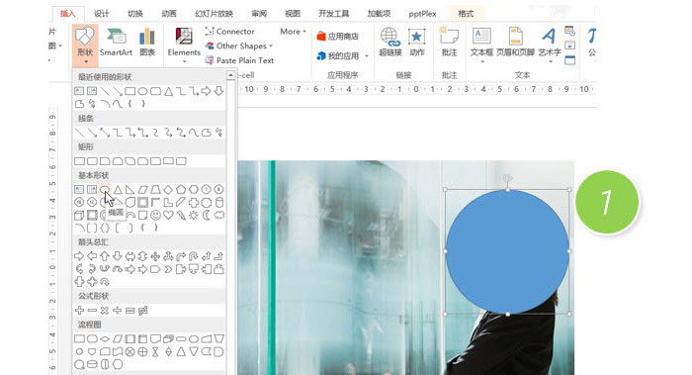This screenshot has width=692, height=375.
Task: Insert a chart using the 图表 icon
Action: coord(147,42)
